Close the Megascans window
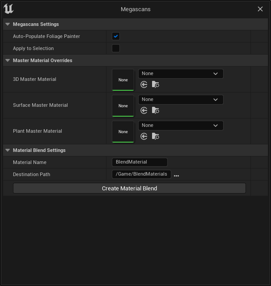 tap(260, 9)
